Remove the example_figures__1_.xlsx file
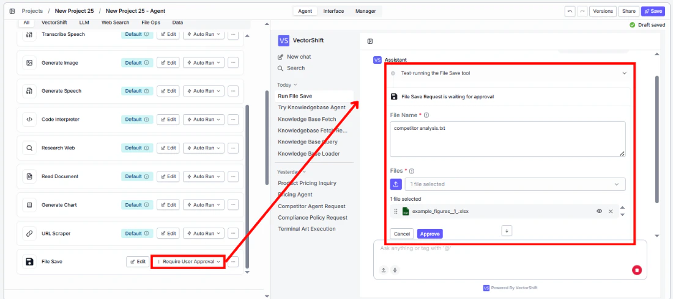The width and height of the screenshot is (673, 299). click(611, 211)
